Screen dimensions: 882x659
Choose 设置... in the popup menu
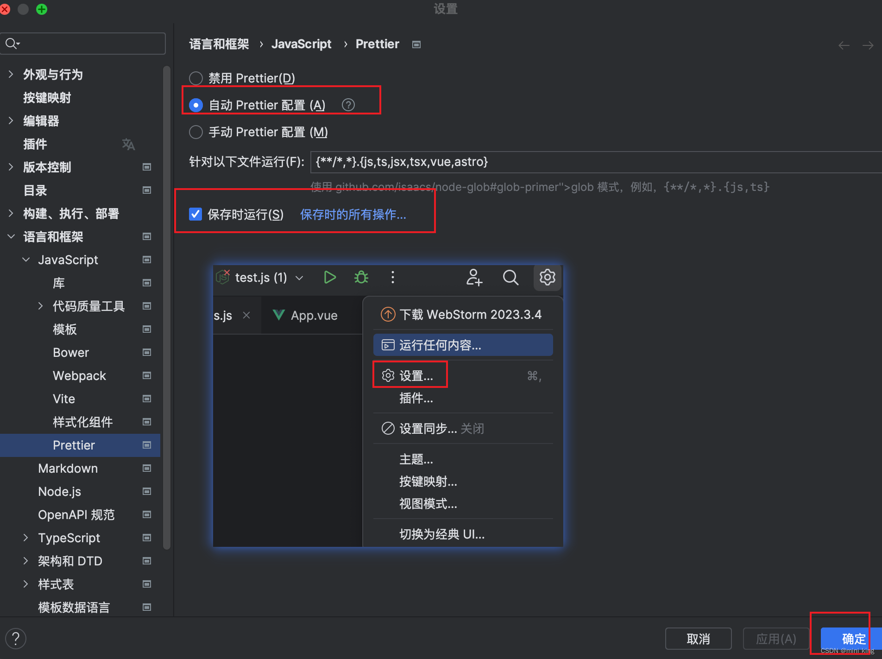(463, 375)
